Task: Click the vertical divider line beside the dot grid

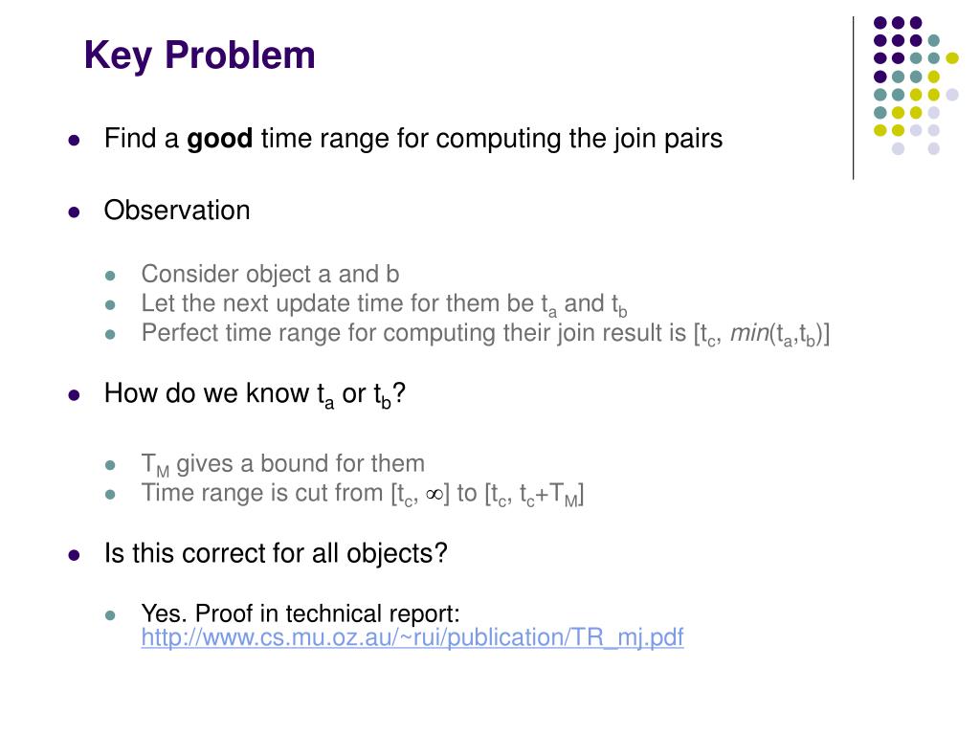Action: pos(853,99)
